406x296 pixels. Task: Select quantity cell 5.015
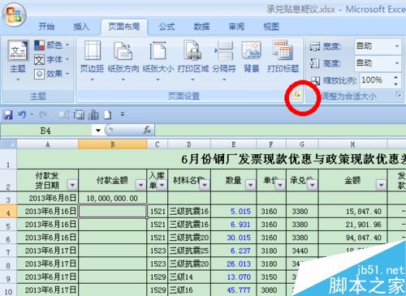tap(234, 212)
